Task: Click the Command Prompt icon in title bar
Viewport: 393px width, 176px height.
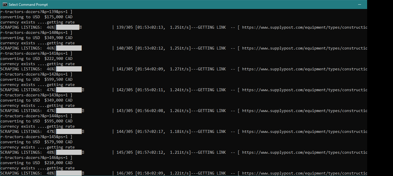Action: [4, 5]
